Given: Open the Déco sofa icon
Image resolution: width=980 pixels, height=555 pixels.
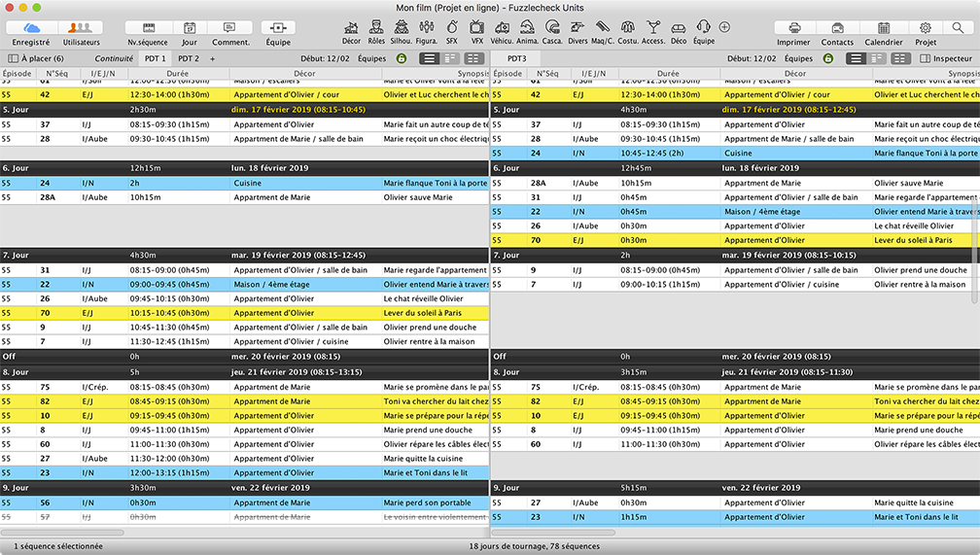Looking at the screenshot, I should tap(679, 28).
